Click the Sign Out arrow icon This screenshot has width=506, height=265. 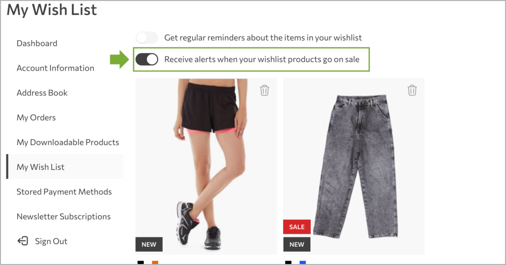click(23, 241)
